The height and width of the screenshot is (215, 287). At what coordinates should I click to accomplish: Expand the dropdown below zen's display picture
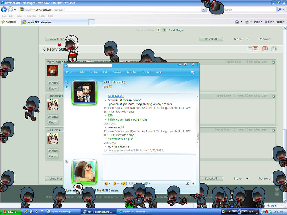coord(66,82)
